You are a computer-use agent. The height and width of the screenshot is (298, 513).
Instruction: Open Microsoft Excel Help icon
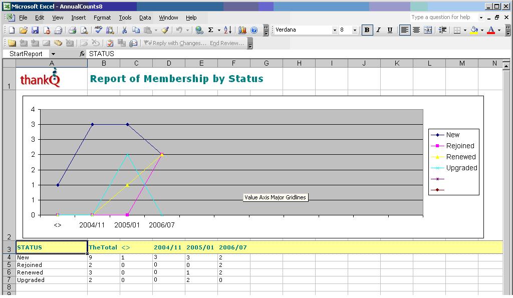pyautogui.click(x=254, y=30)
